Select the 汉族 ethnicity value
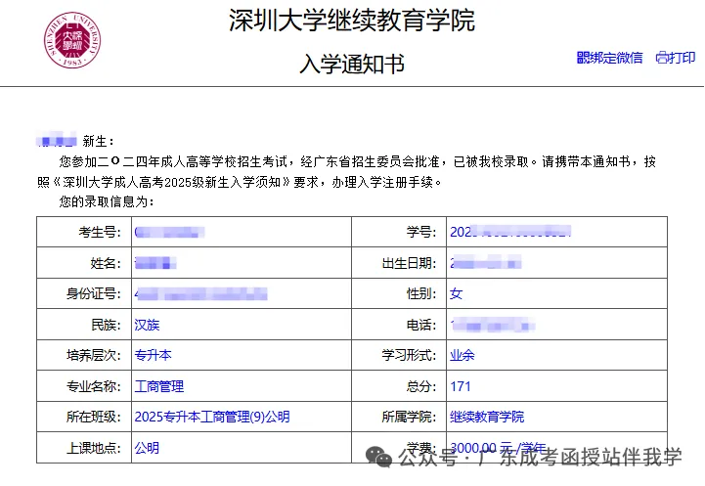705x486 pixels. click(147, 325)
